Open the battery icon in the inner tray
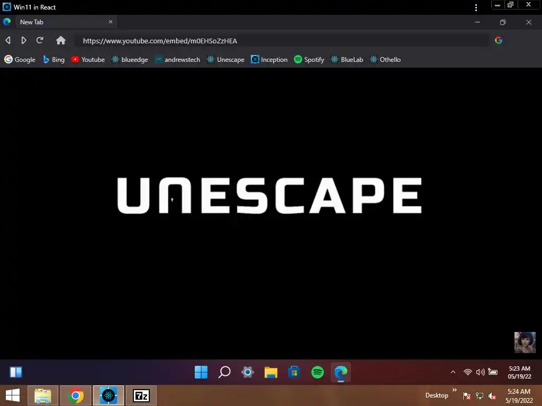Image resolution: width=542 pixels, height=406 pixels. pyautogui.click(x=493, y=372)
